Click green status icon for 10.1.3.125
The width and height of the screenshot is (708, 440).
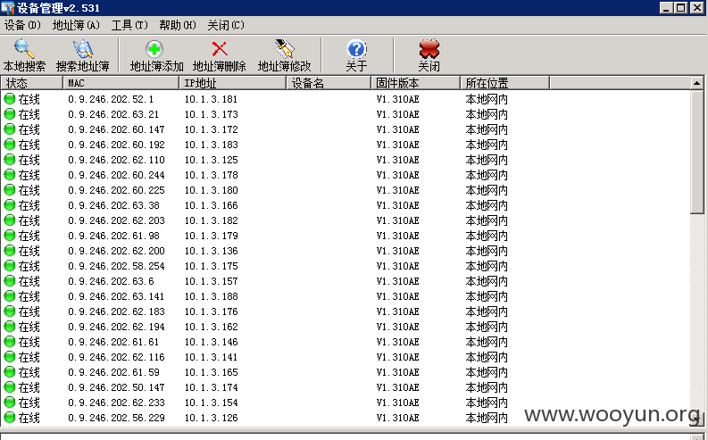(10, 159)
